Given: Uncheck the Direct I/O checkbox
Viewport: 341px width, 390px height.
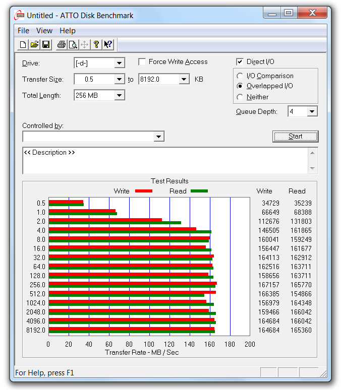Looking at the screenshot, I should [x=240, y=62].
